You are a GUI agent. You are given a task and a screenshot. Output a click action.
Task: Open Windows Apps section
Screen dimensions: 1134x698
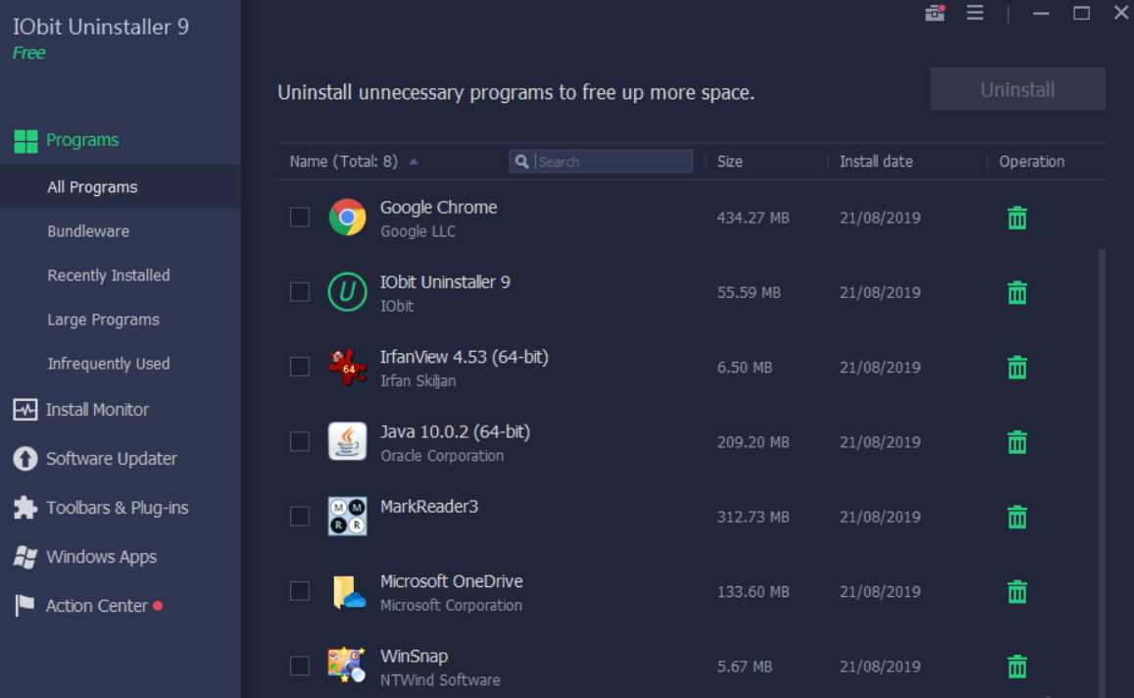pyautogui.click(x=101, y=557)
